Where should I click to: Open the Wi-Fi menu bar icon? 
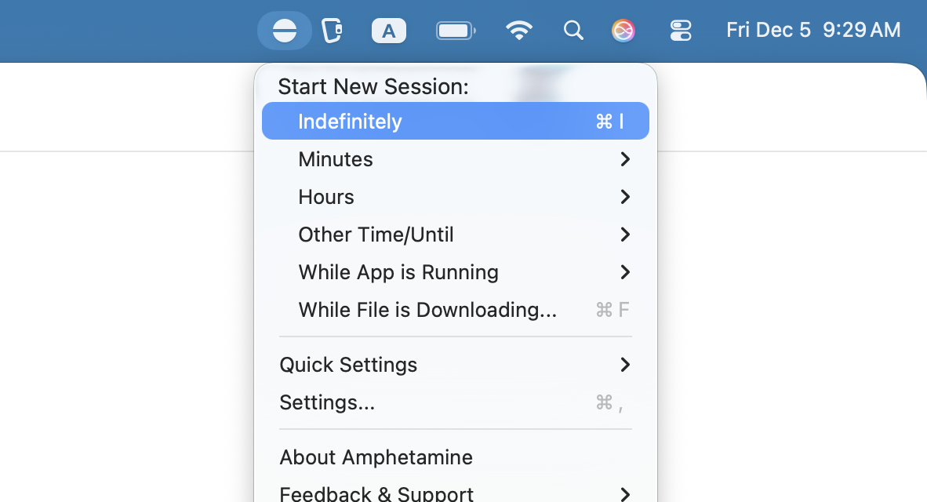[x=518, y=31]
